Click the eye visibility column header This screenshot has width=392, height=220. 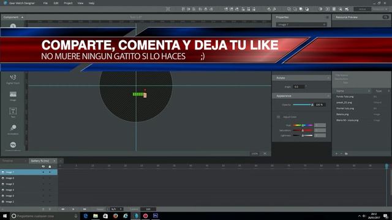pyautogui.click(x=43, y=166)
